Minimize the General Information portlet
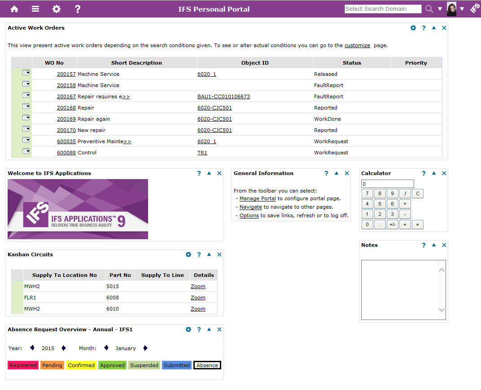This screenshot has height=390, width=481. (337, 173)
